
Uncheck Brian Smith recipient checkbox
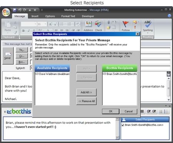coord(123,125)
